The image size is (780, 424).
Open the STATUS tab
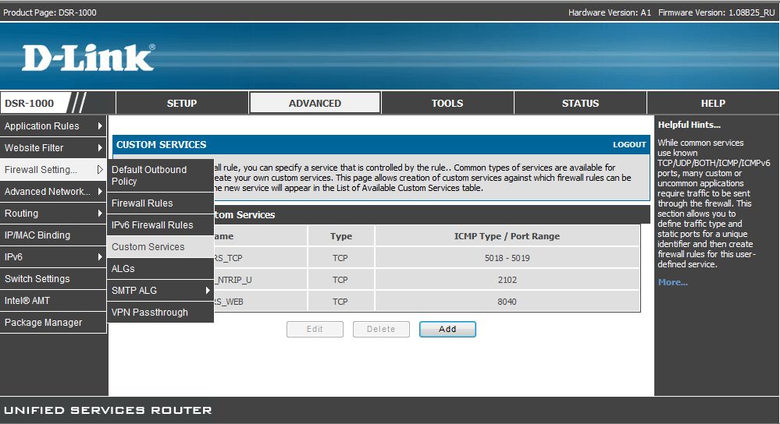tap(580, 103)
